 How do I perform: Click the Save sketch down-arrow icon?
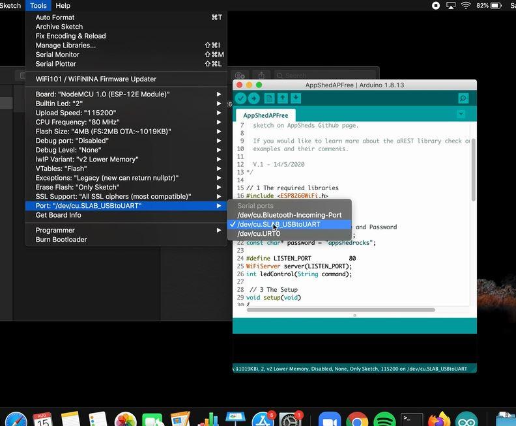[296, 98]
